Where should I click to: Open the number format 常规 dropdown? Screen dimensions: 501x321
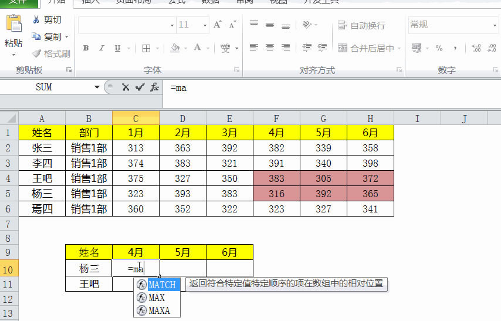click(x=495, y=25)
